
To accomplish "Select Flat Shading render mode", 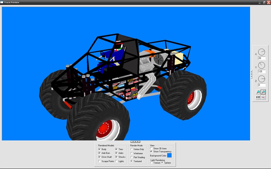I will click(132, 157).
